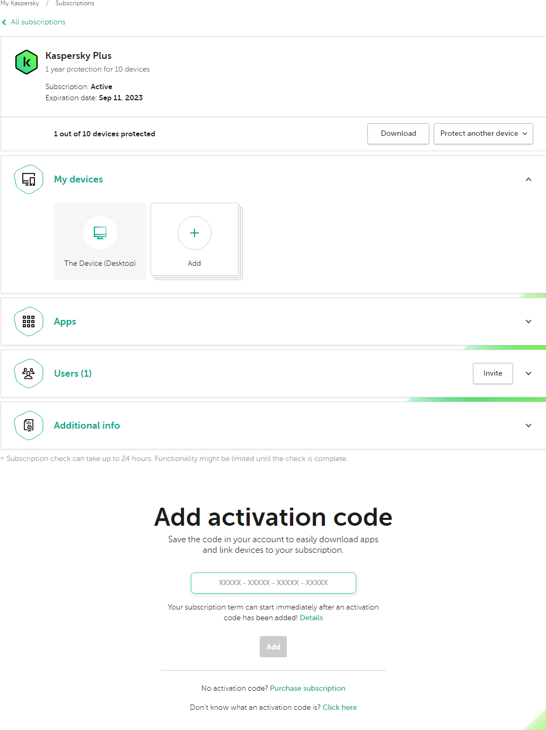Click the Download button

pos(398,133)
